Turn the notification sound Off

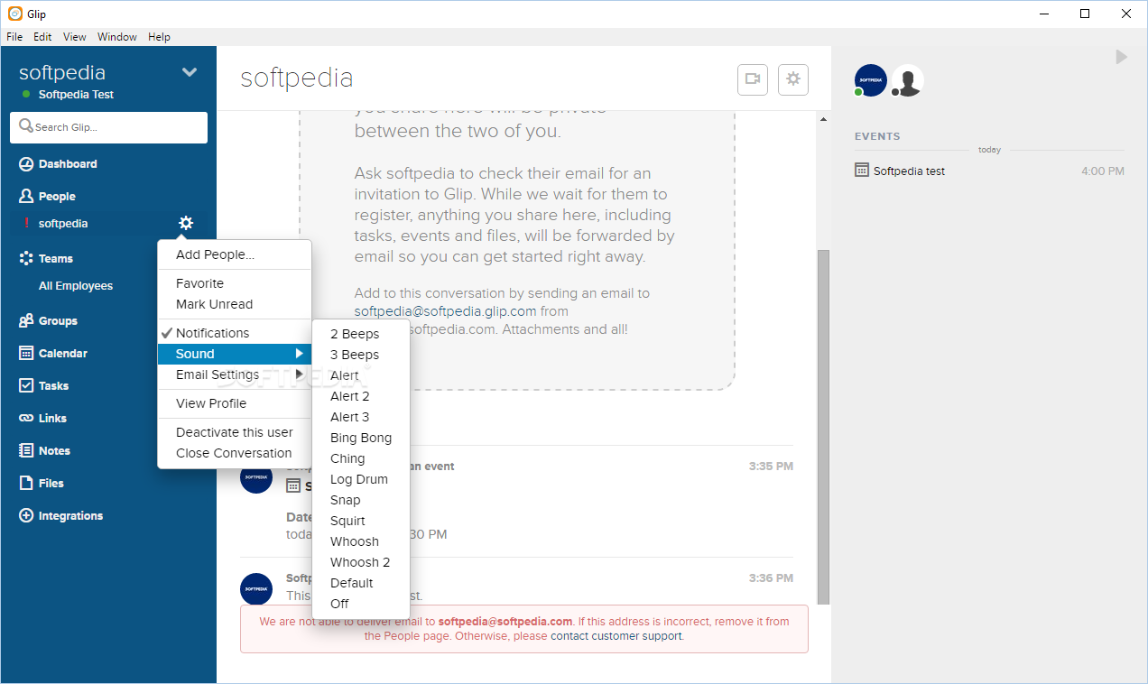click(x=339, y=604)
